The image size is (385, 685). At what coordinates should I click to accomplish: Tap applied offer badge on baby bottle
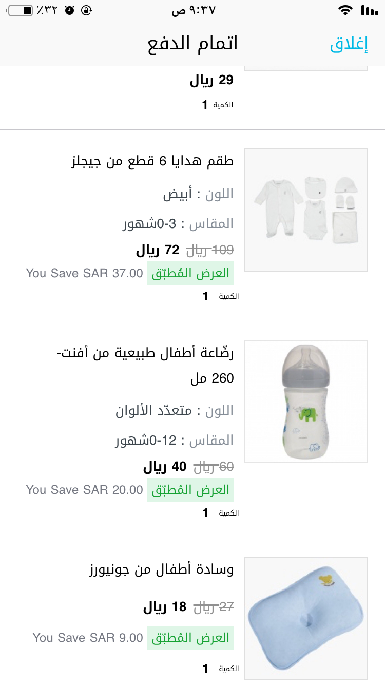point(190,490)
